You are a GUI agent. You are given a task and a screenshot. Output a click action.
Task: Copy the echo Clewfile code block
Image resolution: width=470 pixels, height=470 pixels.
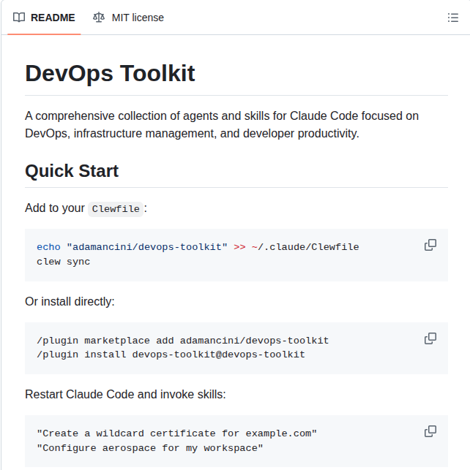430,245
